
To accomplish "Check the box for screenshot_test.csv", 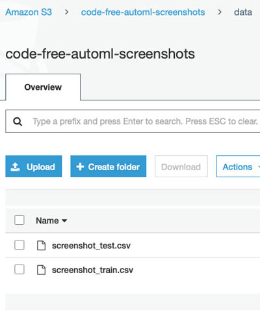I will click(19, 245).
